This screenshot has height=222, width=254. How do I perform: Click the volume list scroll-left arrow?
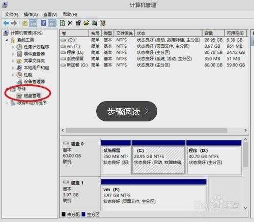[x=63, y=130]
